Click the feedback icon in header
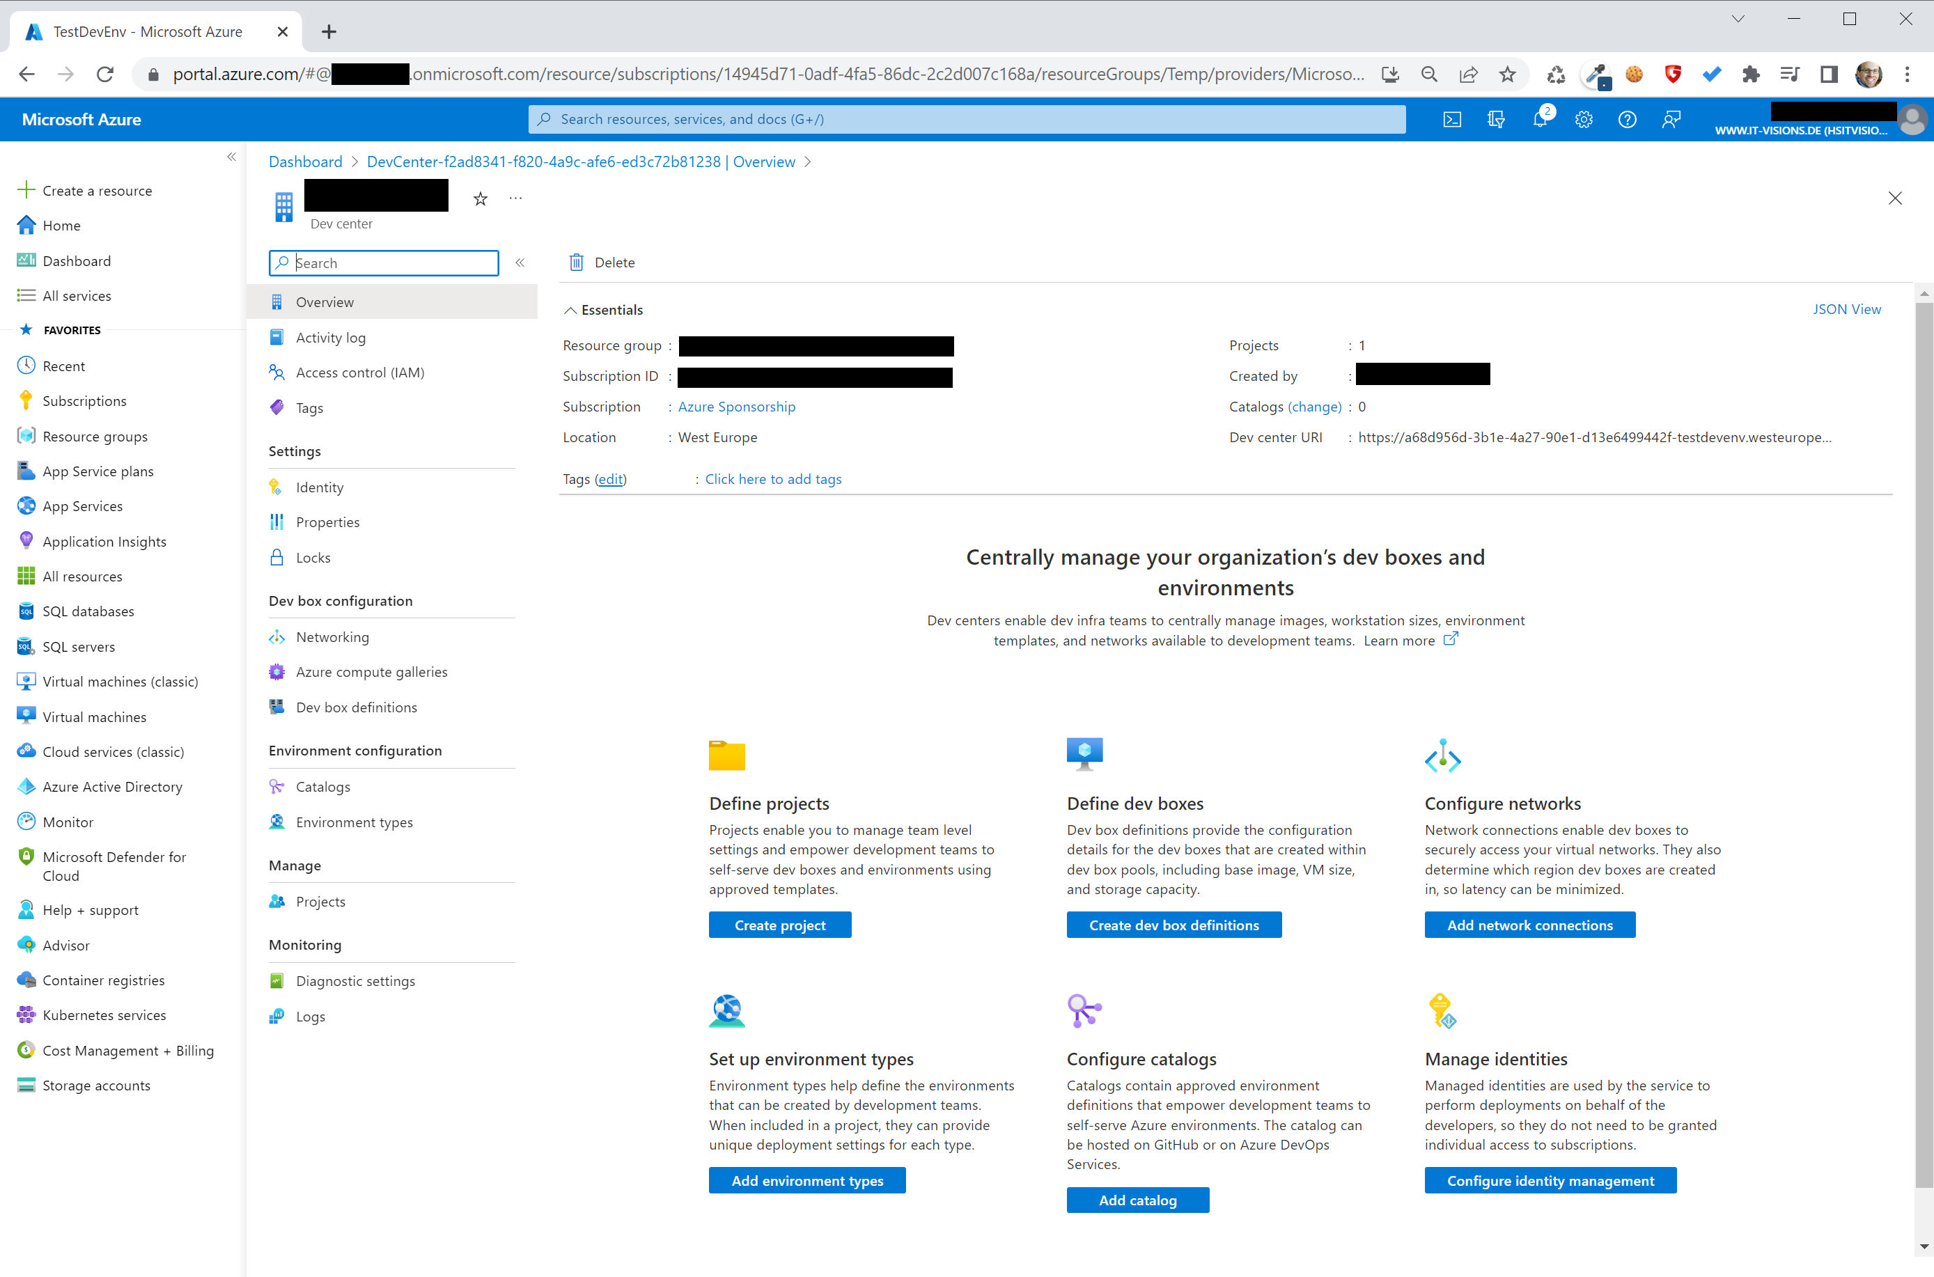 click(1671, 120)
